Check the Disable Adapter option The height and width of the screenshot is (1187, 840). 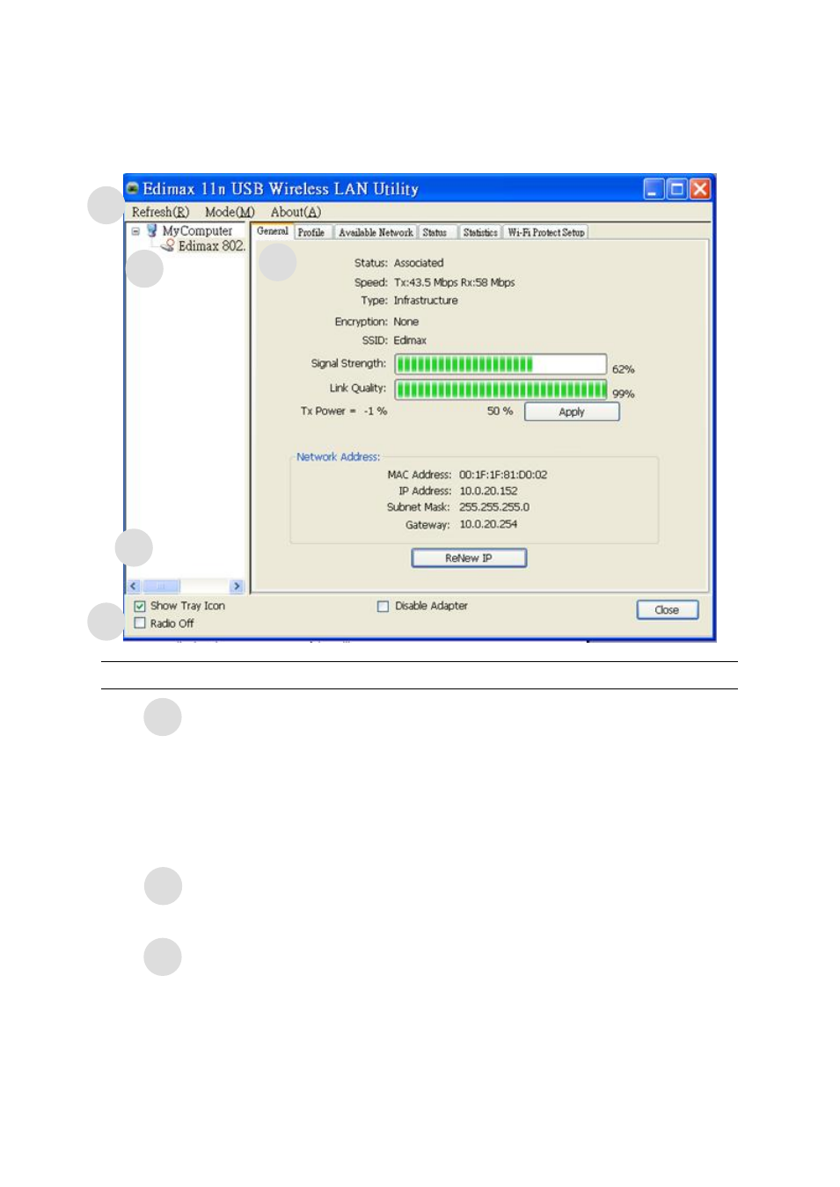coord(383,607)
